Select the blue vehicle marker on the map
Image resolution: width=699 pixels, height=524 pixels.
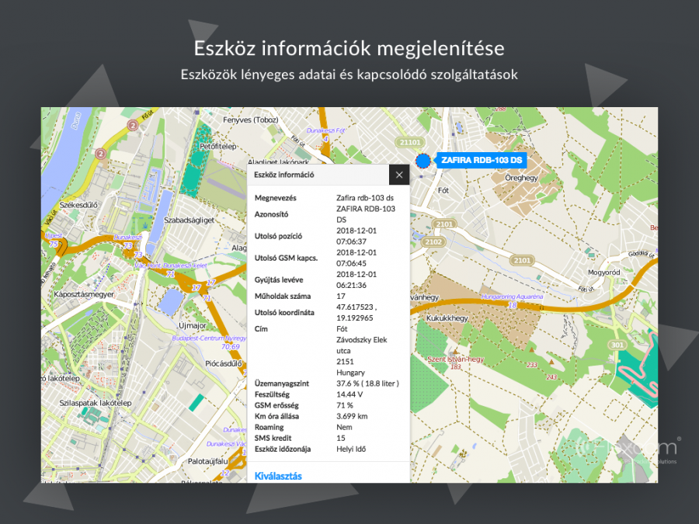tap(423, 161)
